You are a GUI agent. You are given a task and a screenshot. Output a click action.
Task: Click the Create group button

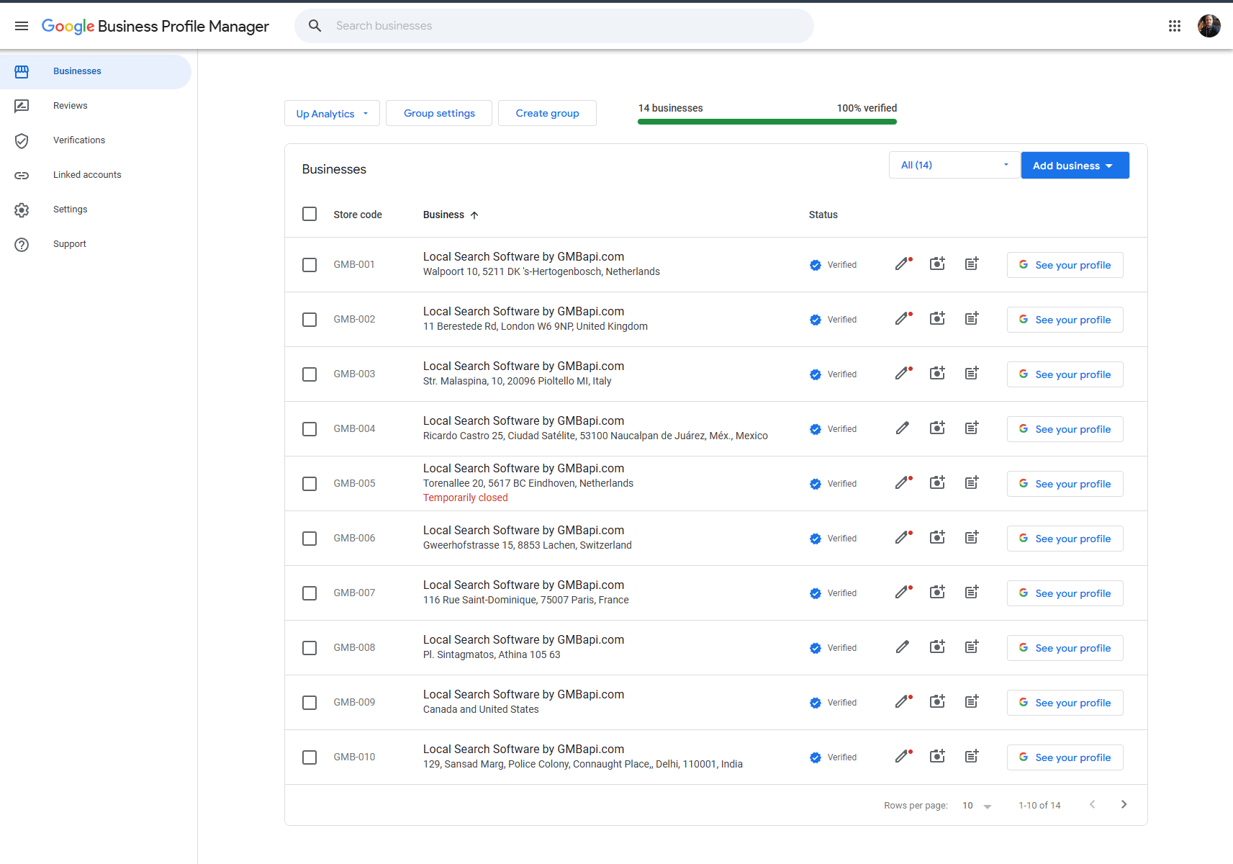tap(547, 113)
